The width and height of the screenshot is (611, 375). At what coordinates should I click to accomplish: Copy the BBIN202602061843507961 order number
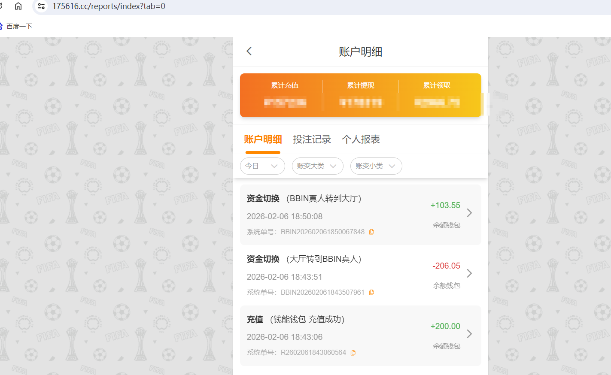pos(371,292)
